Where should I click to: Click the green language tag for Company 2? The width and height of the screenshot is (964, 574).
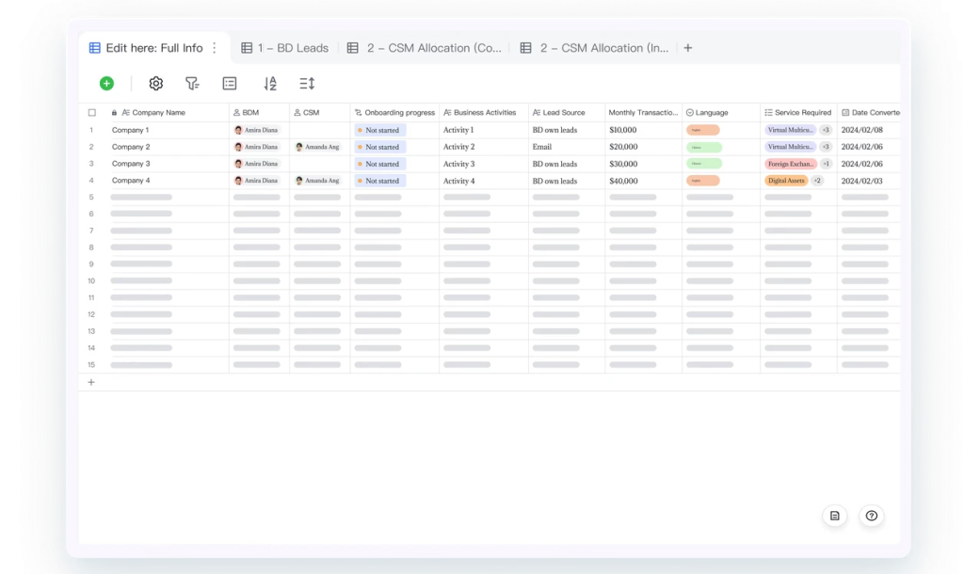(x=704, y=148)
